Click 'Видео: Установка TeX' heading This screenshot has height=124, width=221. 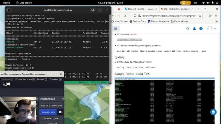pos(132,74)
